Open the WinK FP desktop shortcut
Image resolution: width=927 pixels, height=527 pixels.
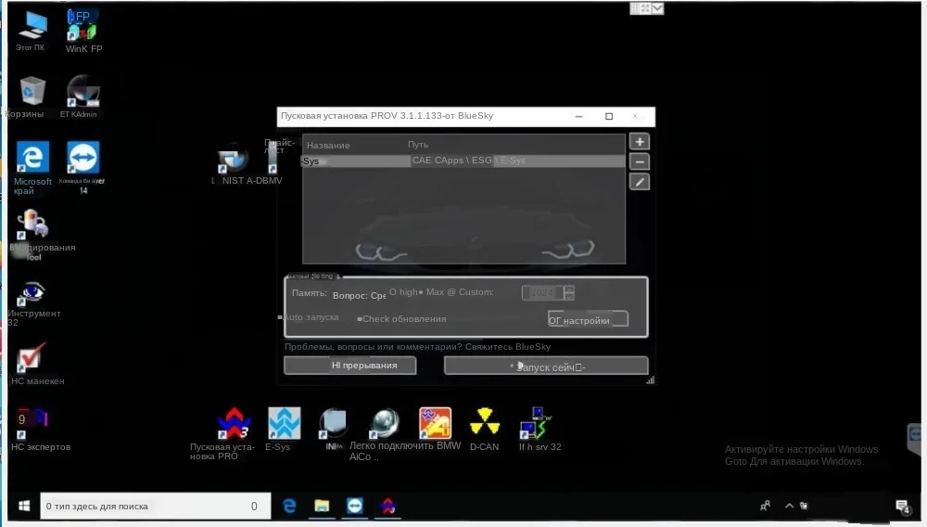[x=83, y=32]
